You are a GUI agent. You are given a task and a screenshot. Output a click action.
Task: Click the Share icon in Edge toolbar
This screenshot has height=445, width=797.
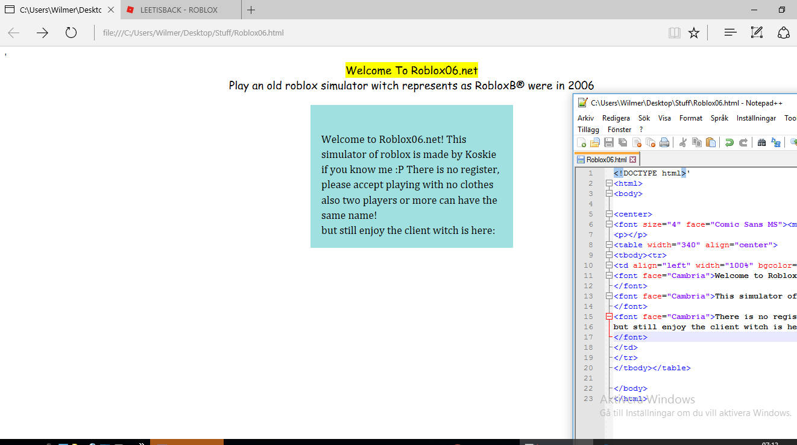tap(784, 33)
